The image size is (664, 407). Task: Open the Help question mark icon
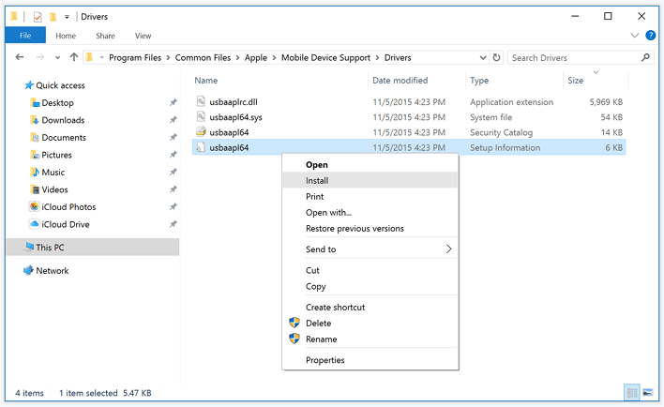(x=650, y=36)
